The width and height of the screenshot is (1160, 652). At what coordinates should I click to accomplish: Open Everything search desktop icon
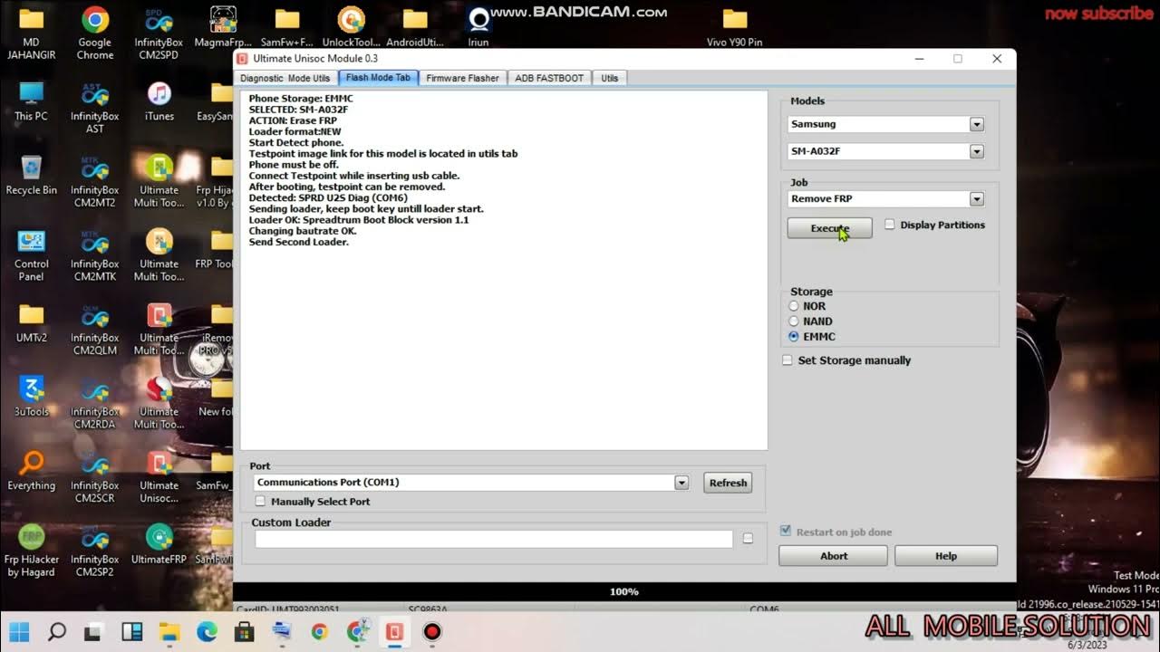pyautogui.click(x=31, y=472)
